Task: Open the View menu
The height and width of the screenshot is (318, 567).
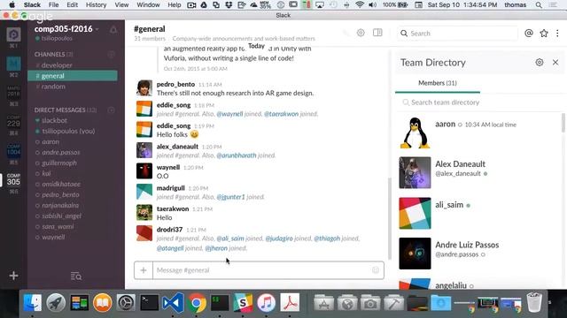Action: 121,5
